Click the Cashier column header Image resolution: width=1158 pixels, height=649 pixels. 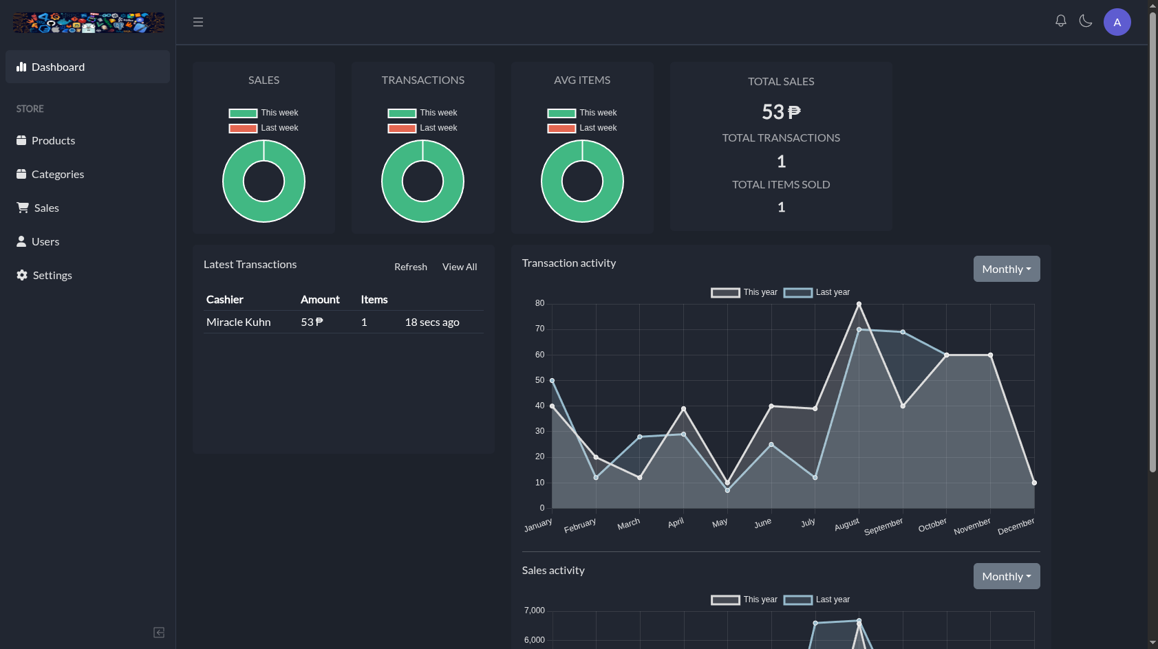[x=224, y=300]
